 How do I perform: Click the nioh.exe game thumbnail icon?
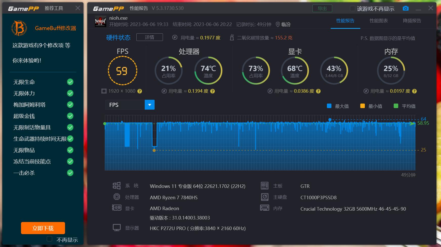click(x=100, y=21)
